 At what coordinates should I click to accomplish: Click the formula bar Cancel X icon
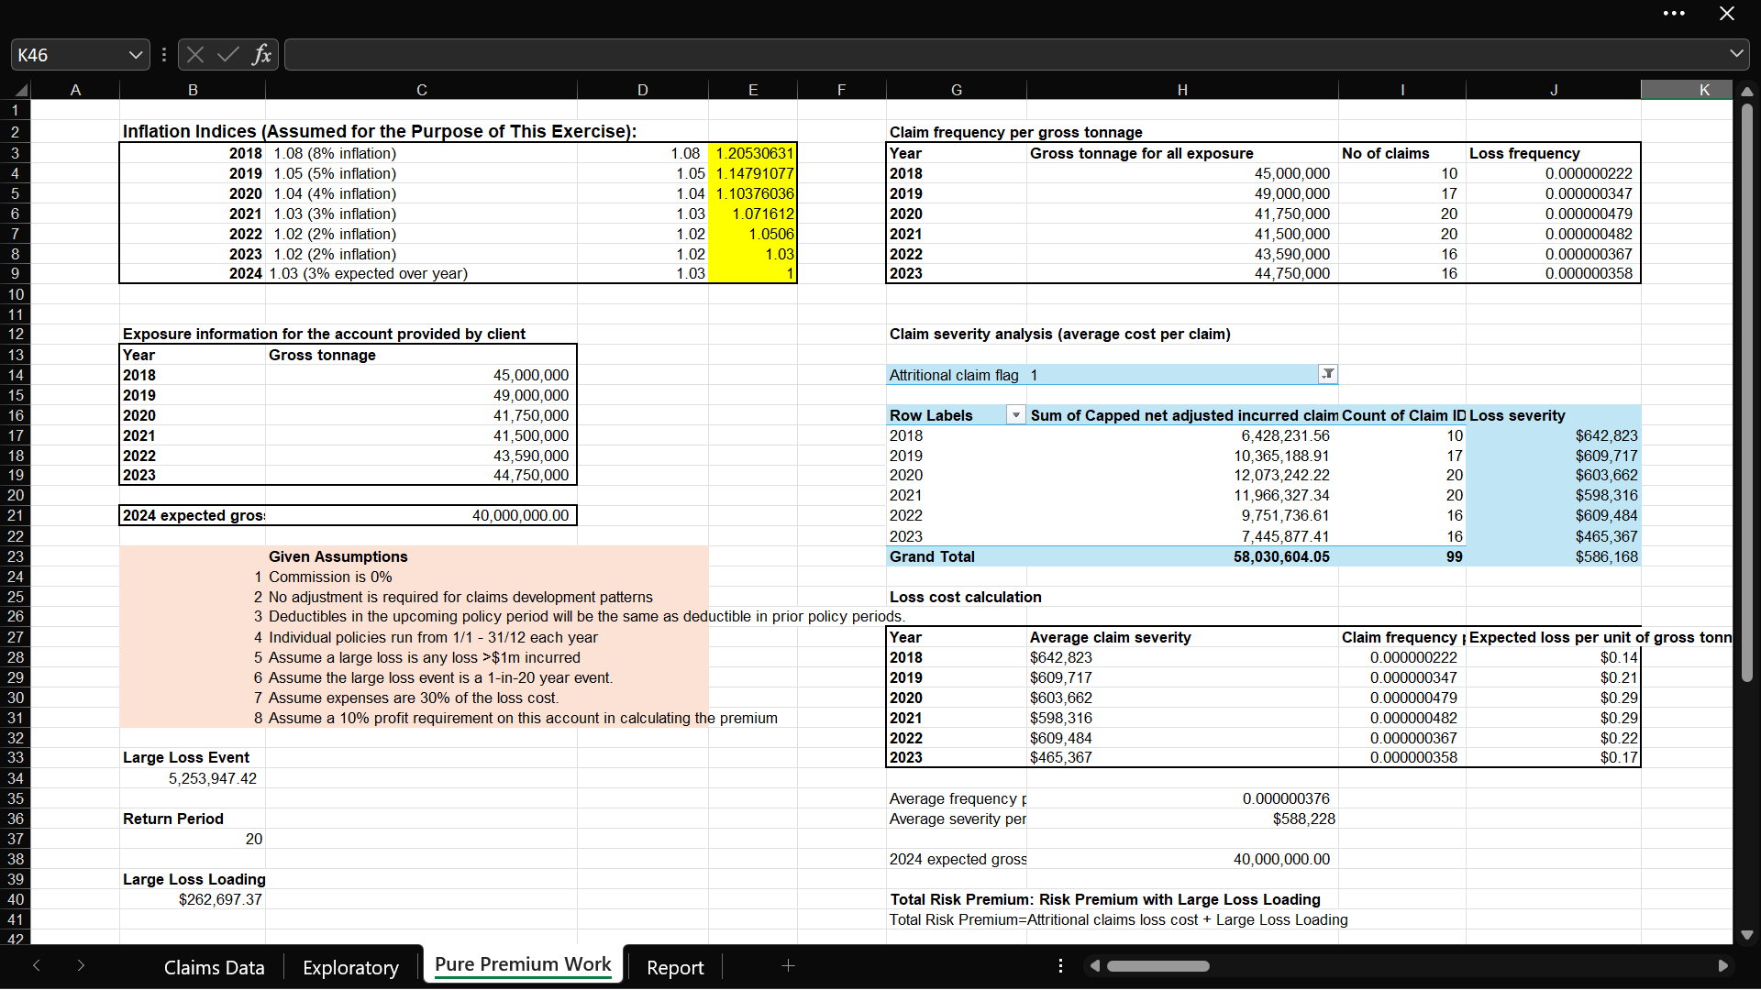pos(195,55)
